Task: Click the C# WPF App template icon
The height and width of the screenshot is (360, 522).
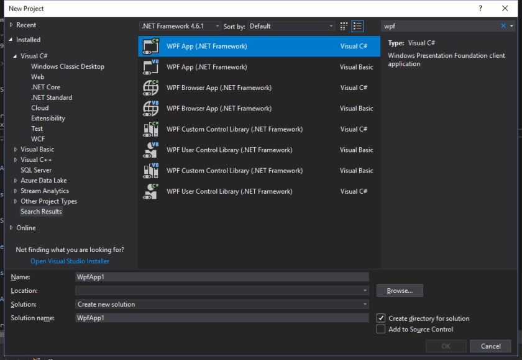Action: [151, 47]
